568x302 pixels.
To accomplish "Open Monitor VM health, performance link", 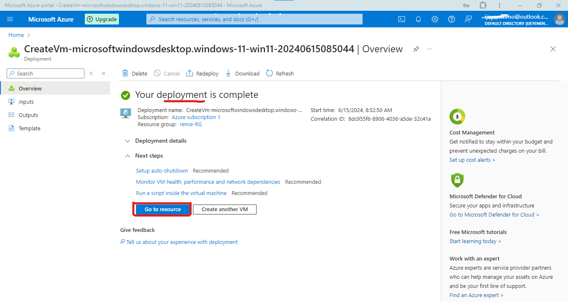I will 208,182.
